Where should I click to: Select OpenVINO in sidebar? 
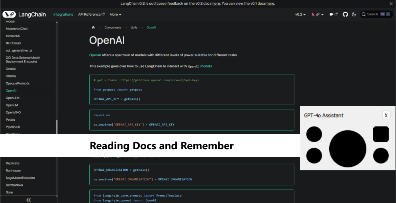point(13,112)
